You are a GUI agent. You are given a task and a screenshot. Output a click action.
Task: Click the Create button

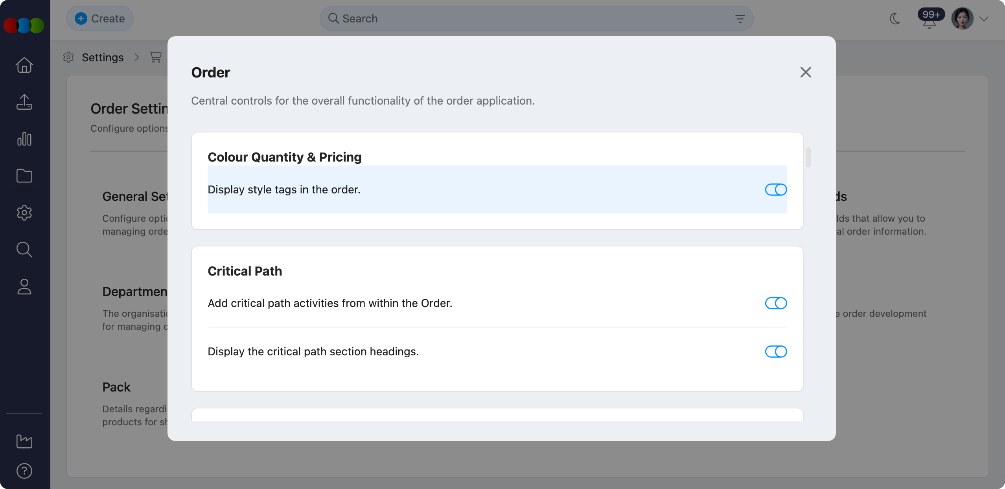[x=100, y=18]
